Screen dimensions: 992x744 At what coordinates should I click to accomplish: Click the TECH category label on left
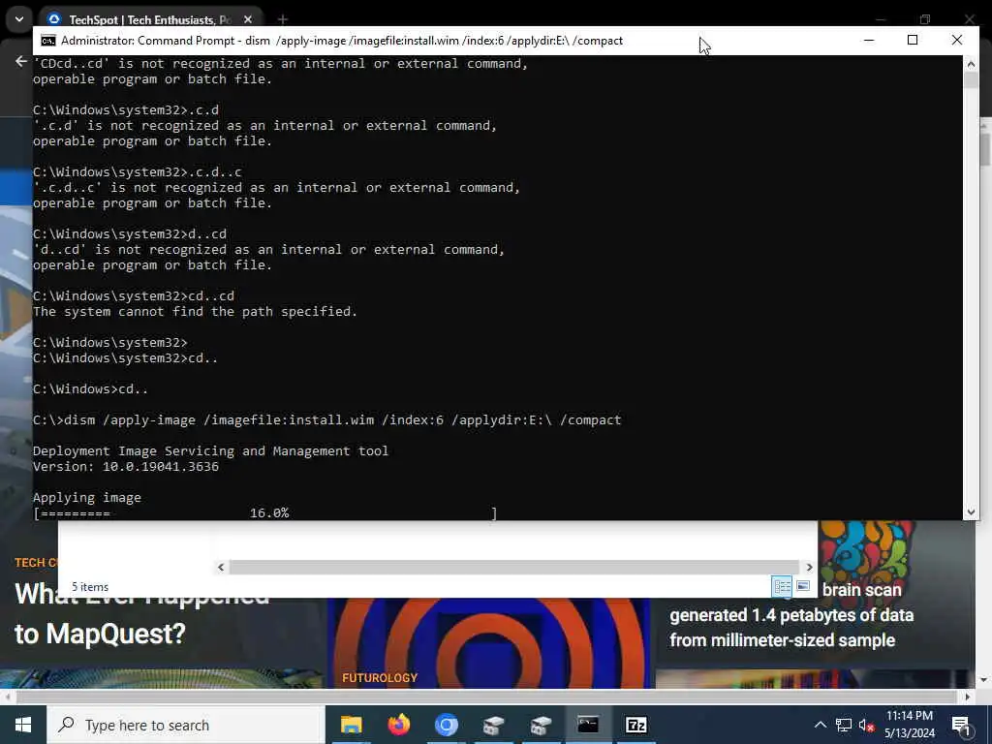[x=36, y=563]
